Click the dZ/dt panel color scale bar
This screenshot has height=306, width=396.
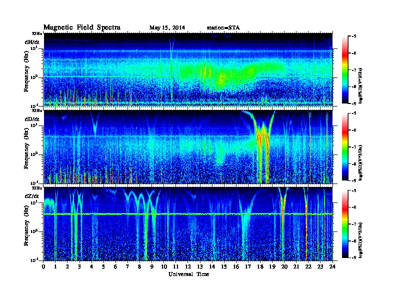345,224
